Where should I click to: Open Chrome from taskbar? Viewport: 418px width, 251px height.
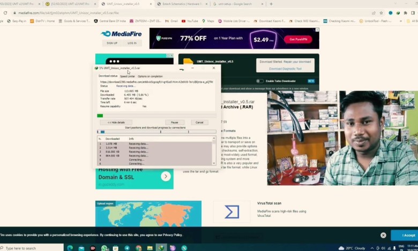pos(138,248)
